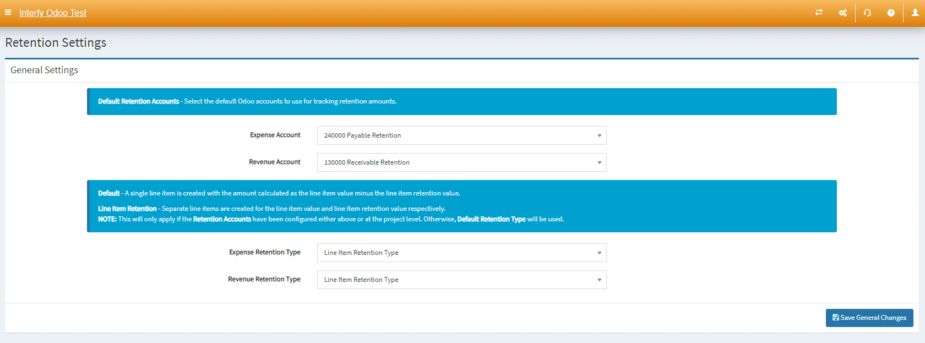925x343 pixels.
Task: Open the Revenue Retention Type dropdown
Action: [x=461, y=280]
